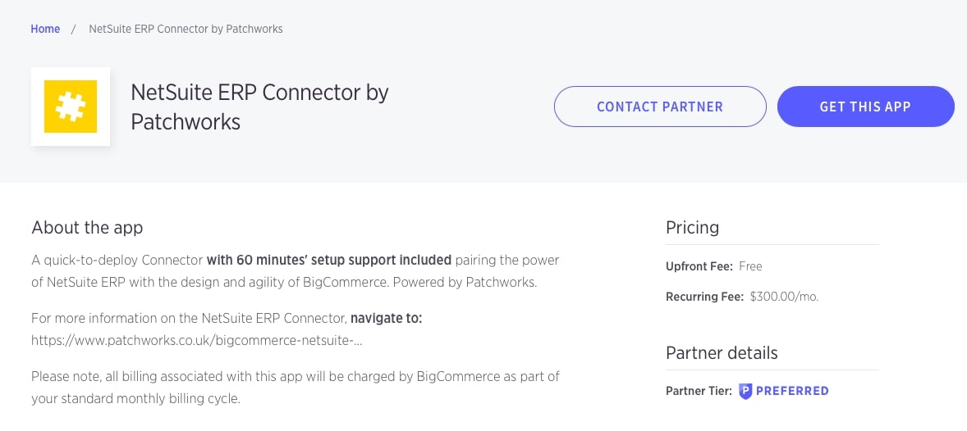This screenshot has height=431, width=967.
Task: Click the $300.00/mo. recurring fee value
Action: click(784, 297)
